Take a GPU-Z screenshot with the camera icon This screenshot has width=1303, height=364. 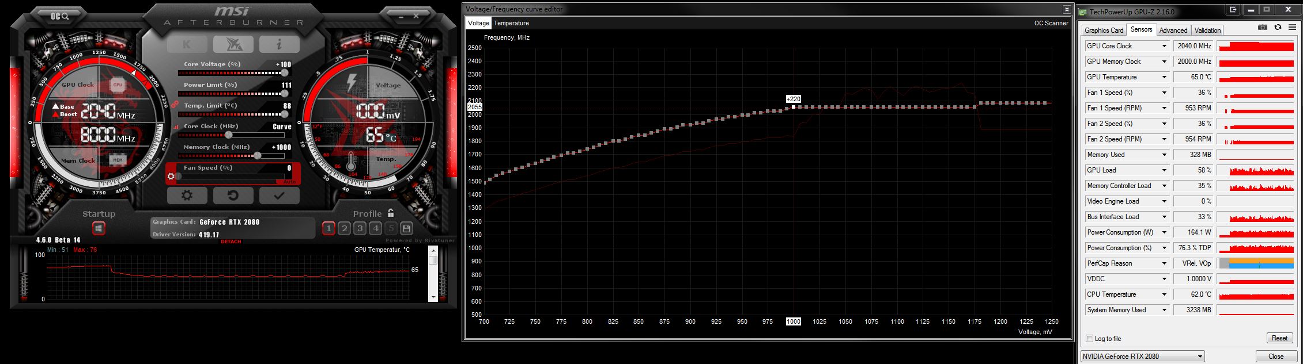[1263, 27]
